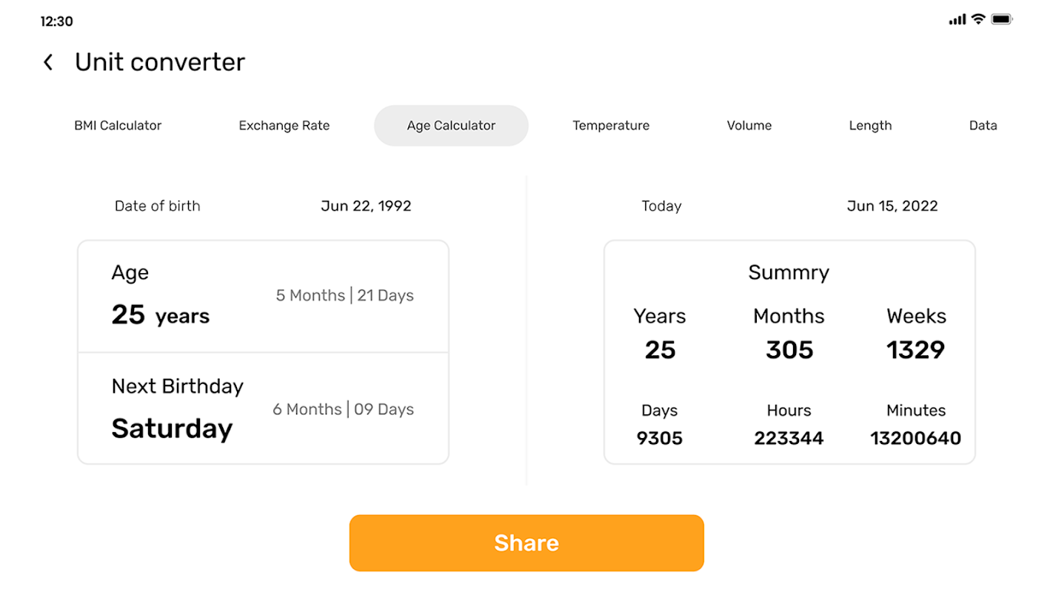The image size is (1053, 592).
Task: Tap the Age 25 years card
Action: coord(263,297)
